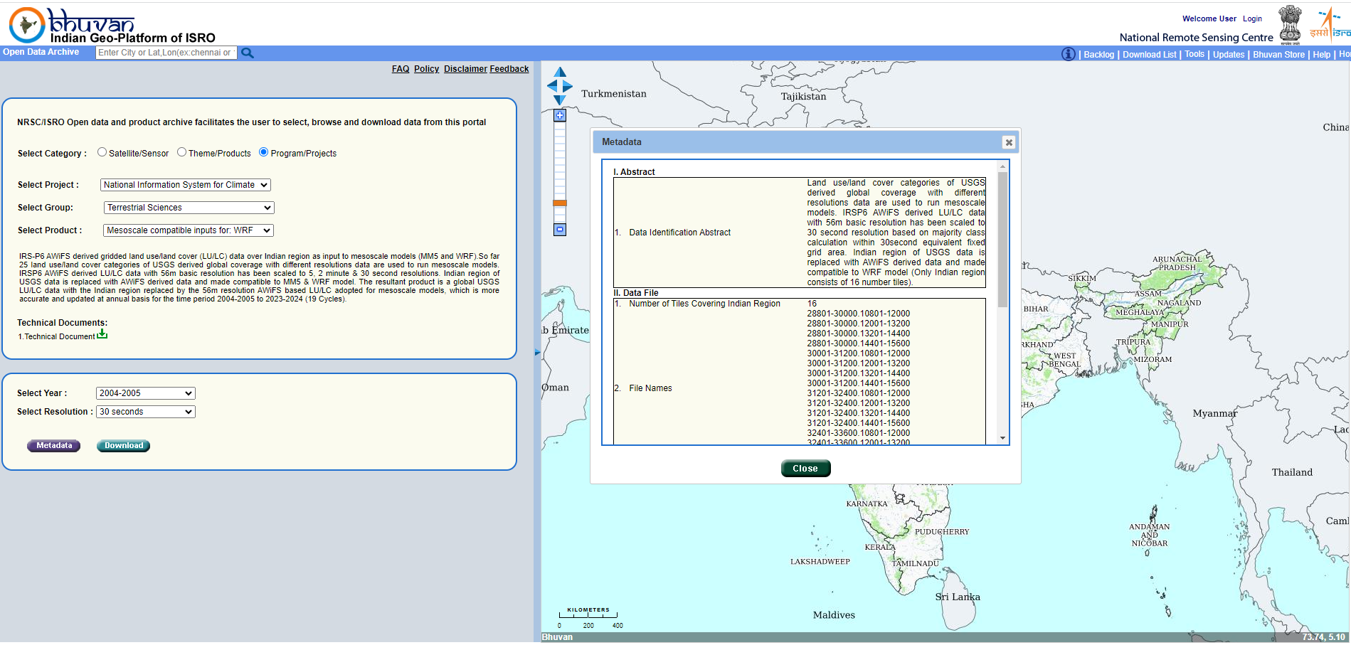Pan the map right with the east arrow

(x=567, y=86)
